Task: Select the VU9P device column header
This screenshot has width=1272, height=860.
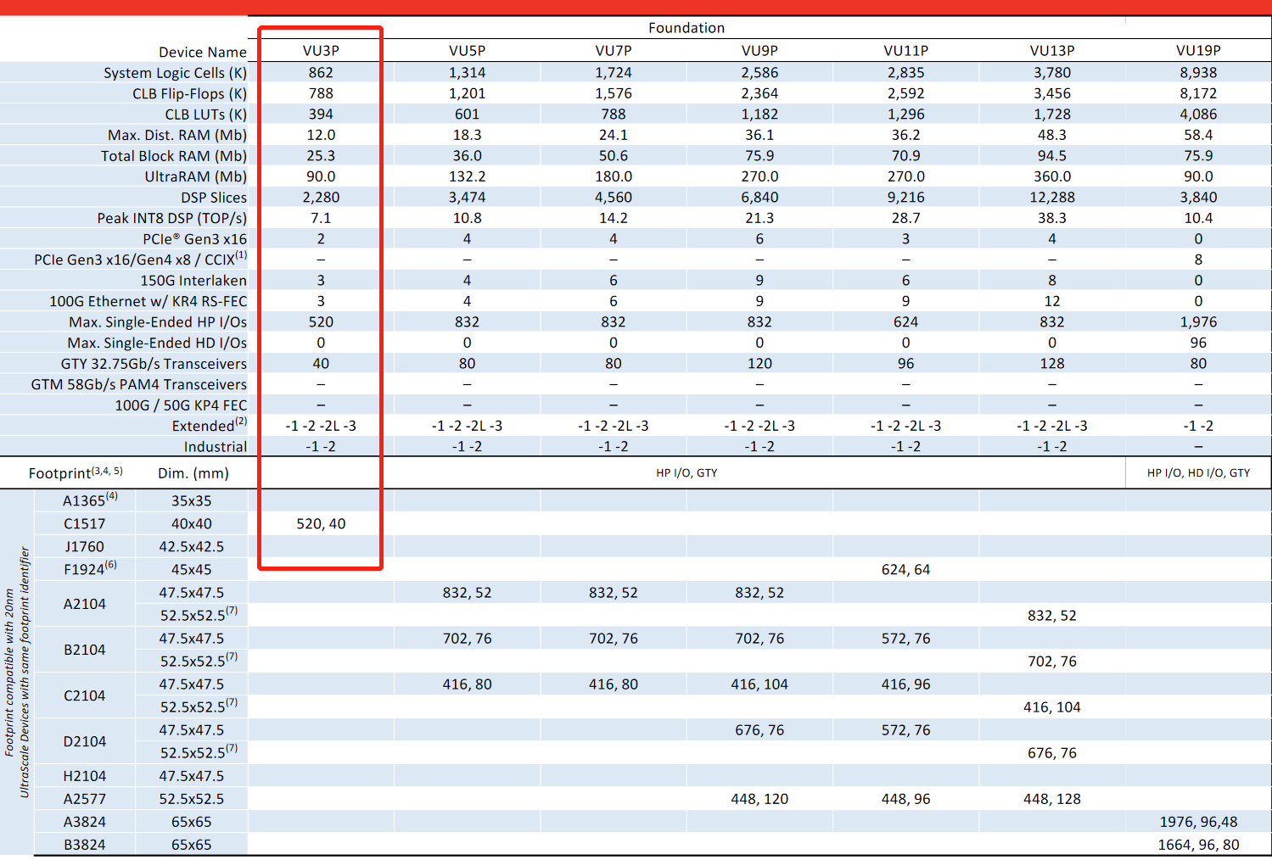Action: [x=759, y=51]
